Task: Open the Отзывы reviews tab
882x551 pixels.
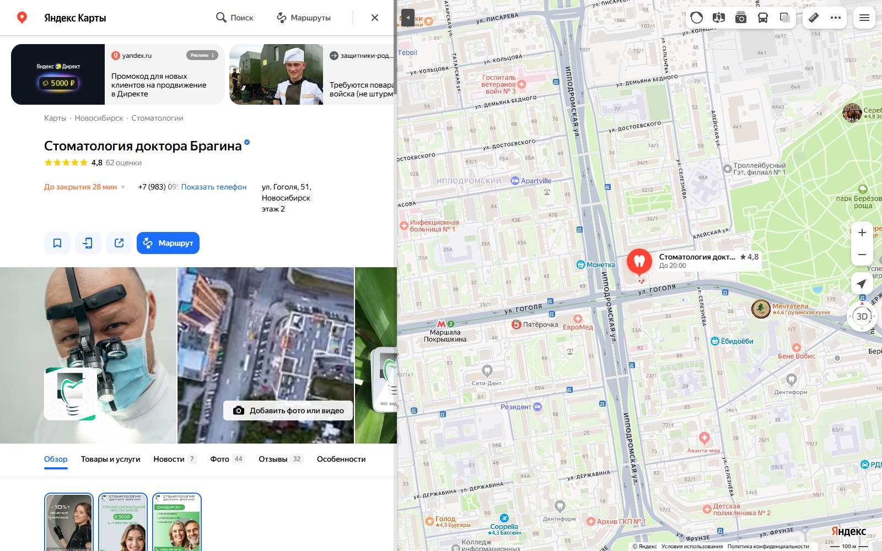Action: 281,459
